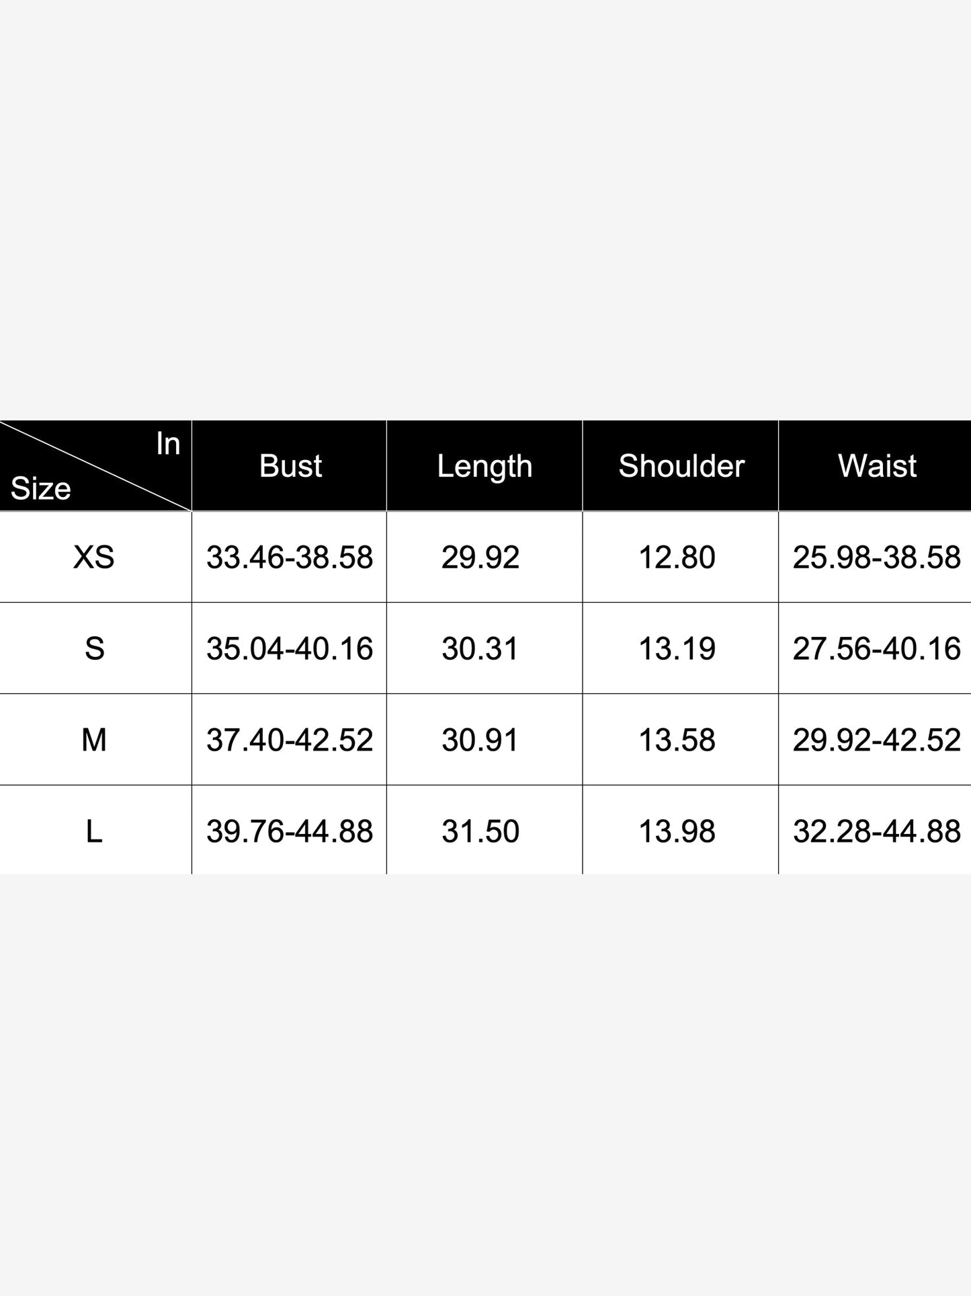Click XS shoulder value 12.80
The width and height of the screenshot is (971, 1296).
[677, 557]
